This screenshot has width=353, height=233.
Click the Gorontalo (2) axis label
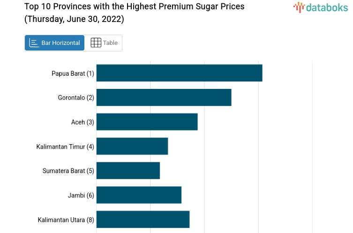click(76, 98)
